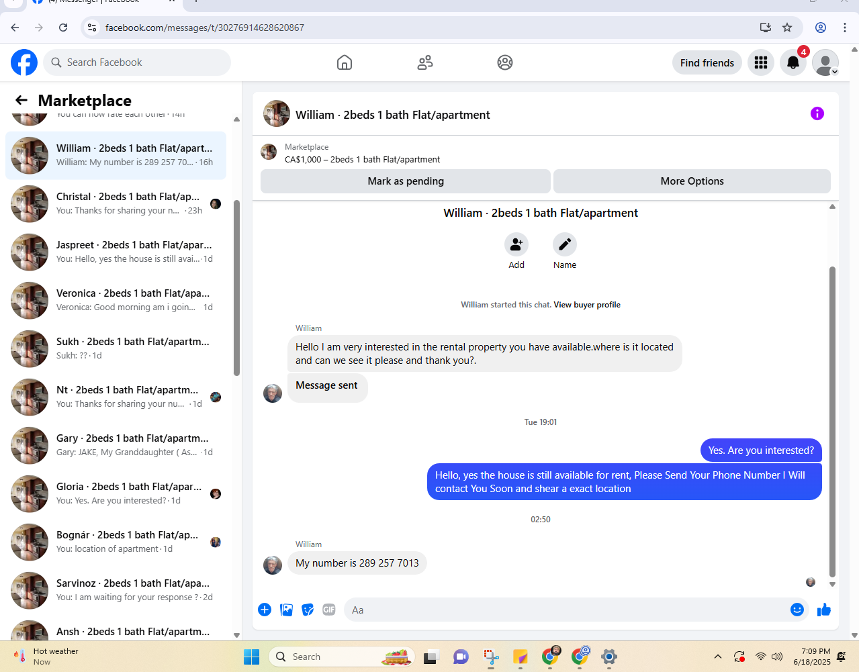Screen dimensions: 859x672
Task: Open the conversation information purple icon
Action: (x=817, y=113)
